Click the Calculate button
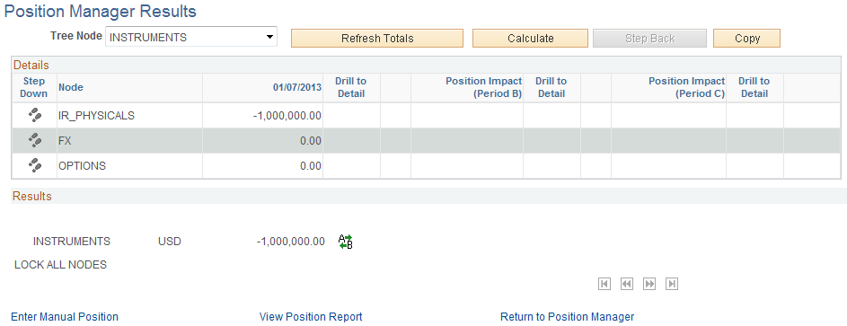The image size is (847, 326). pyautogui.click(x=531, y=39)
